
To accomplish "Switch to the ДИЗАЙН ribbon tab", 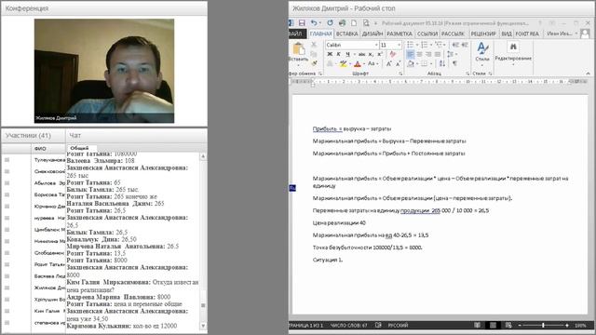I will pos(372,33).
